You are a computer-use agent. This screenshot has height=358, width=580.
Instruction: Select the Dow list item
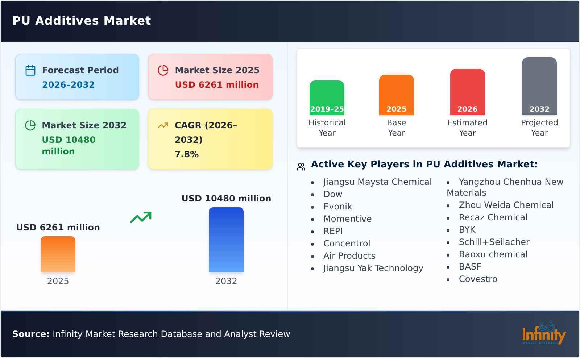[x=332, y=194]
